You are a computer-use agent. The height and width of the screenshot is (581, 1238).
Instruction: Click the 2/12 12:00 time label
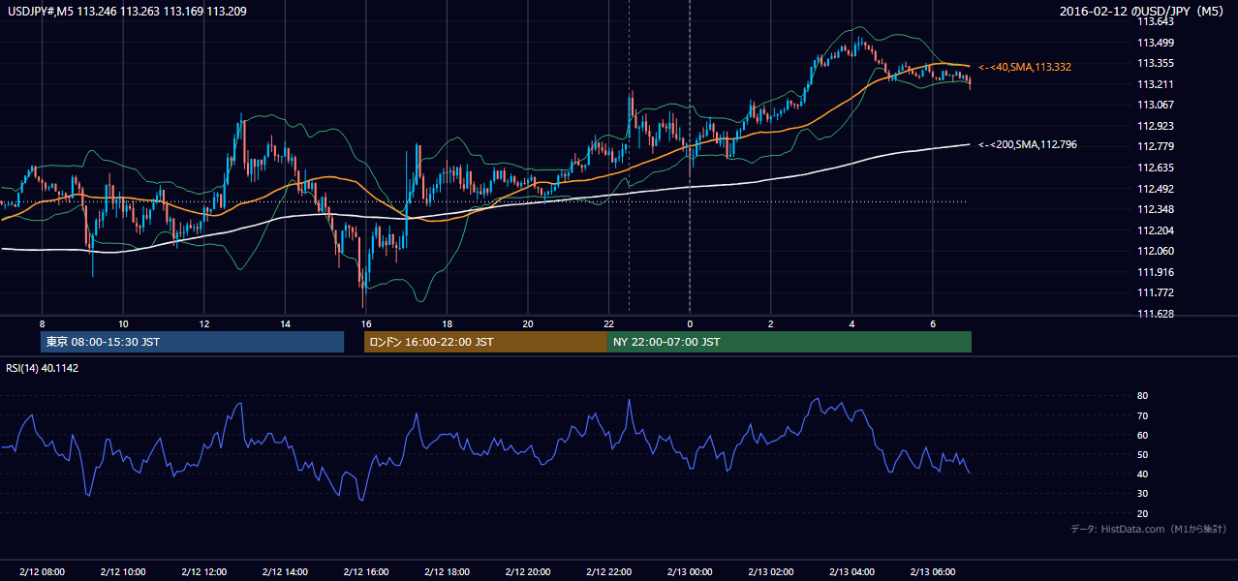click(x=204, y=572)
